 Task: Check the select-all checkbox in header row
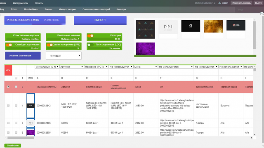(16, 78)
